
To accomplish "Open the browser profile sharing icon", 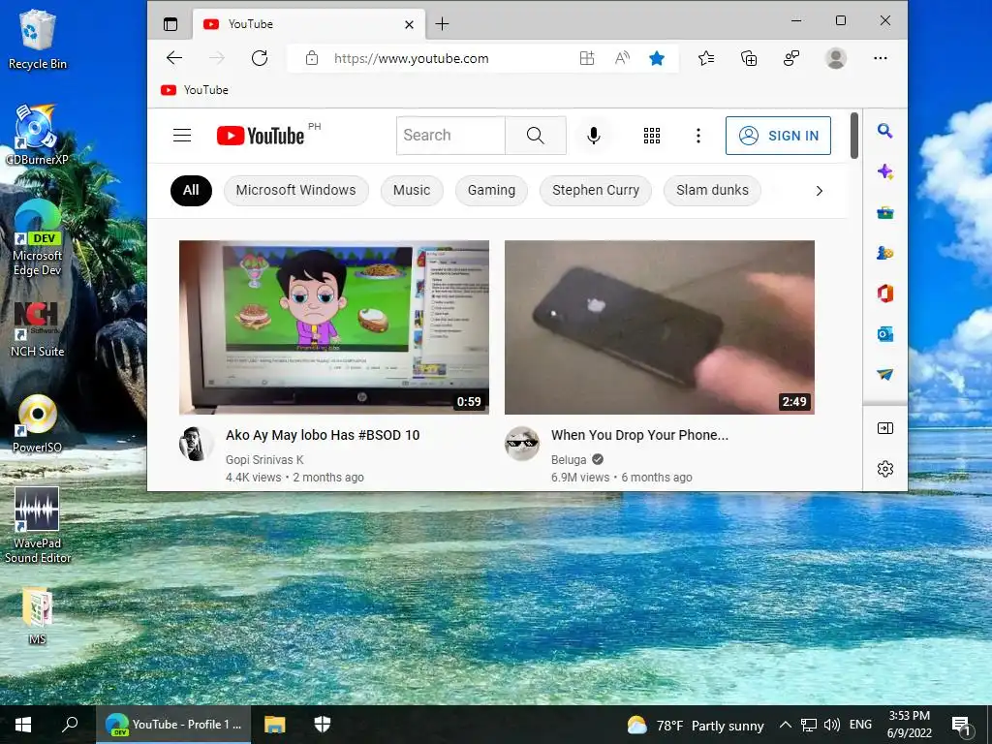I will pyautogui.click(x=791, y=58).
